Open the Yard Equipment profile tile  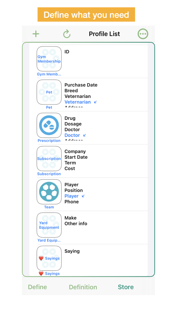(49, 225)
